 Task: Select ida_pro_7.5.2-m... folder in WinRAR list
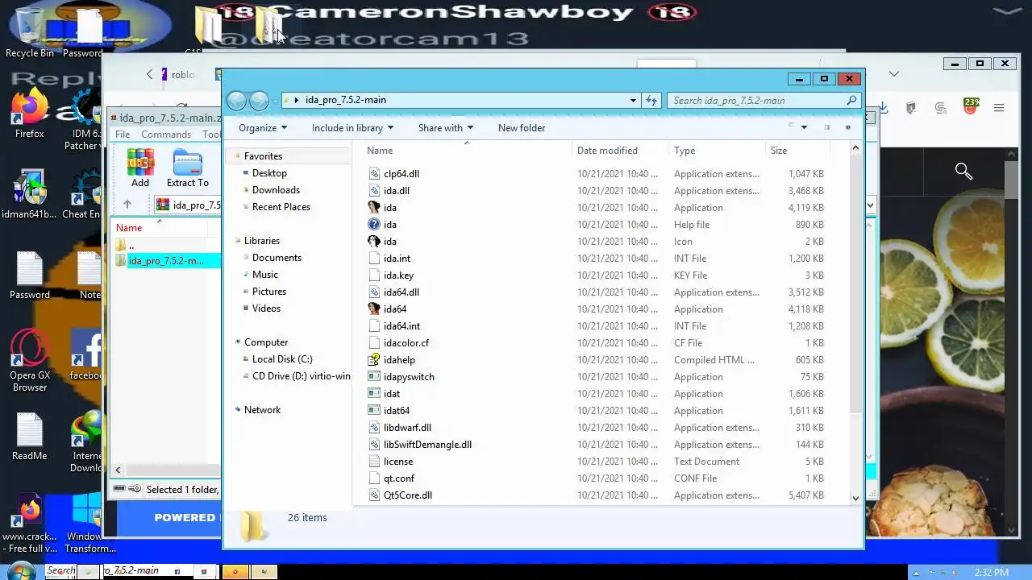click(x=165, y=261)
